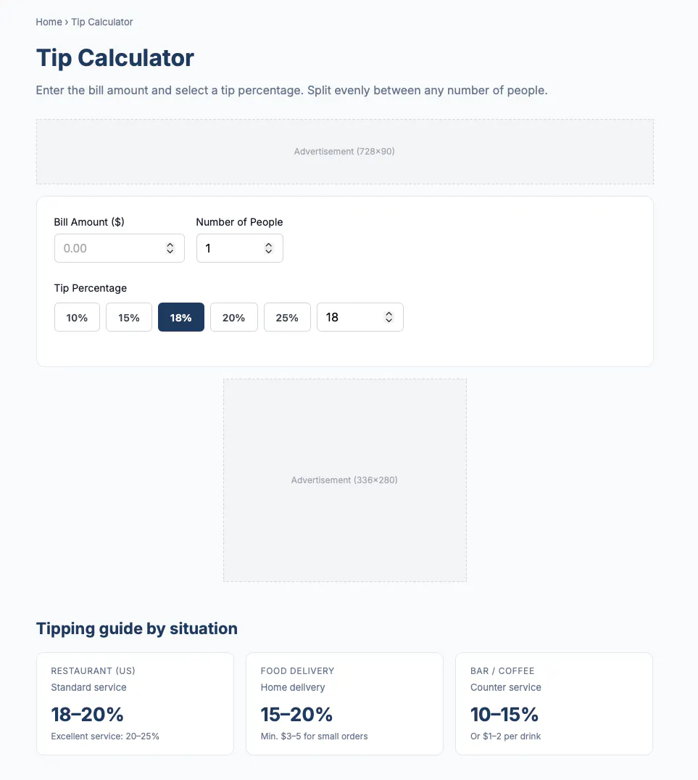Choose the 20% tip button
This screenshot has height=780, width=698.
(x=234, y=317)
